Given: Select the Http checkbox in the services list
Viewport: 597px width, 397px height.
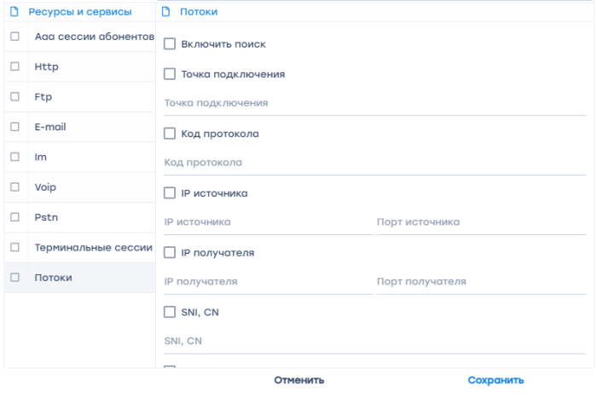Looking at the screenshot, I should coord(14,66).
